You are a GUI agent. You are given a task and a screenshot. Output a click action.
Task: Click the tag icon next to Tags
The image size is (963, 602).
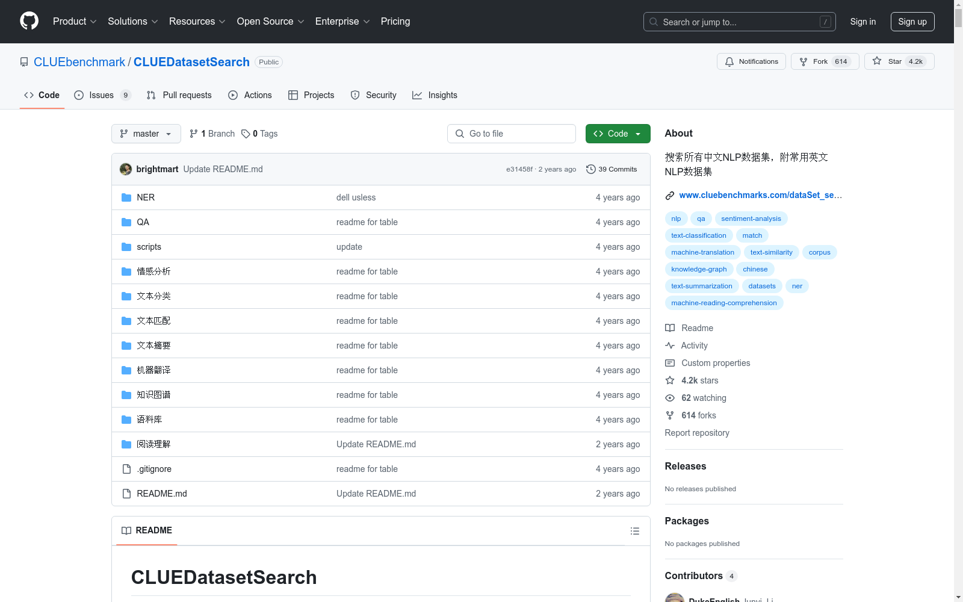point(246,134)
